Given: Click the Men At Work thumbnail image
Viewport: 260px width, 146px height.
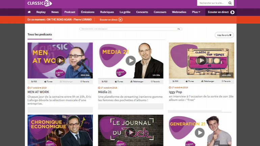Looking at the screenshot, I should click(60, 60).
